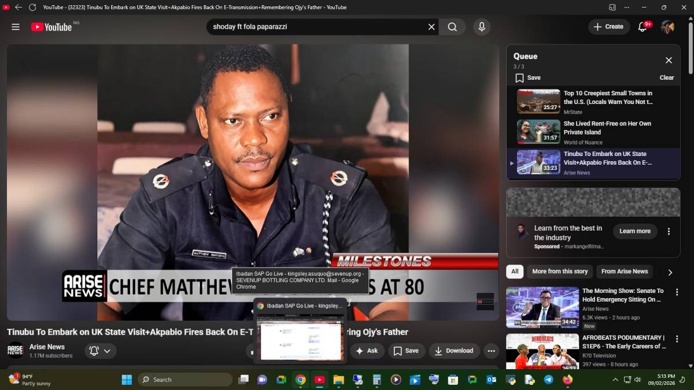
Task: Click the Ibadan SAP Go Live preview thumbnail
Action: [x=301, y=337]
